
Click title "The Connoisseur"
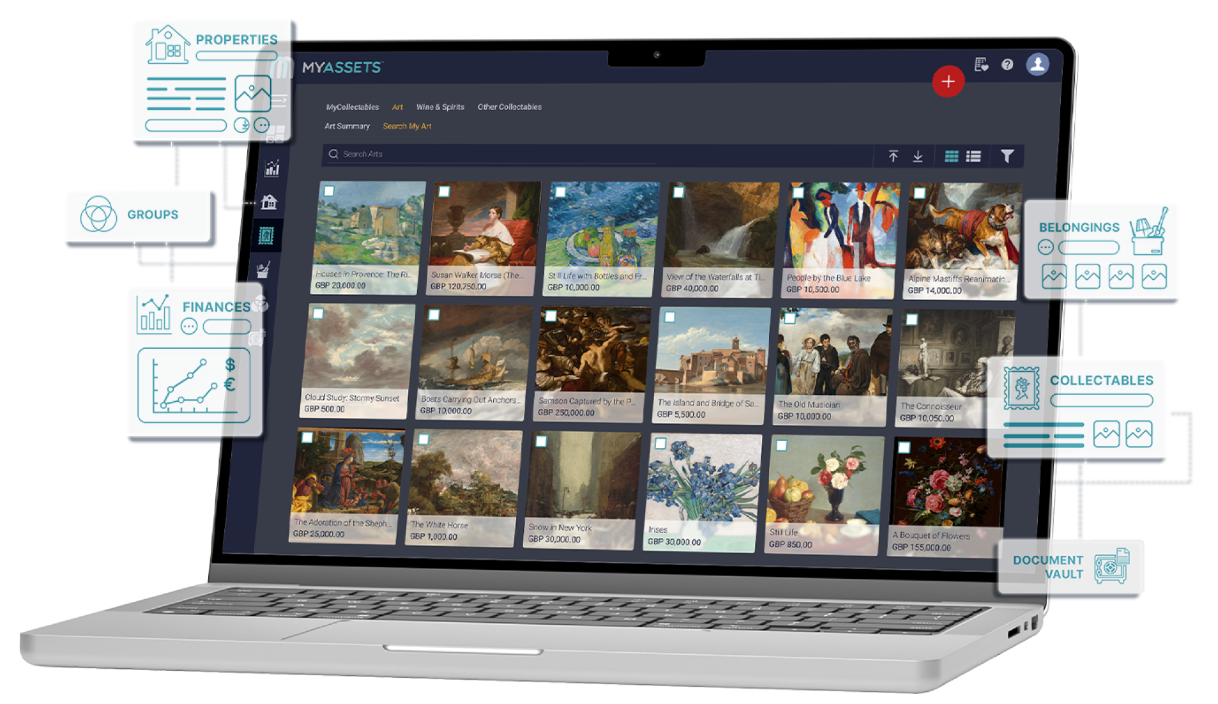pos(931,406)
